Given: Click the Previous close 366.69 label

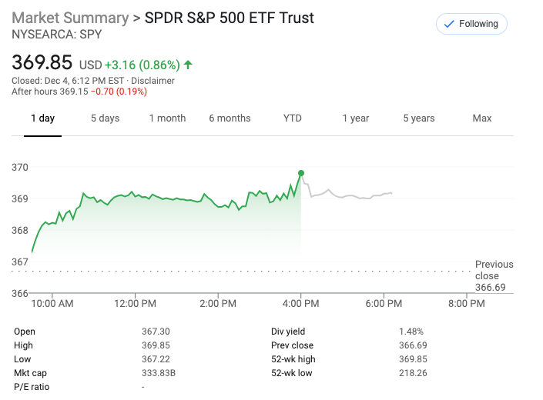Looking at the screenshot, I should 494,275.
